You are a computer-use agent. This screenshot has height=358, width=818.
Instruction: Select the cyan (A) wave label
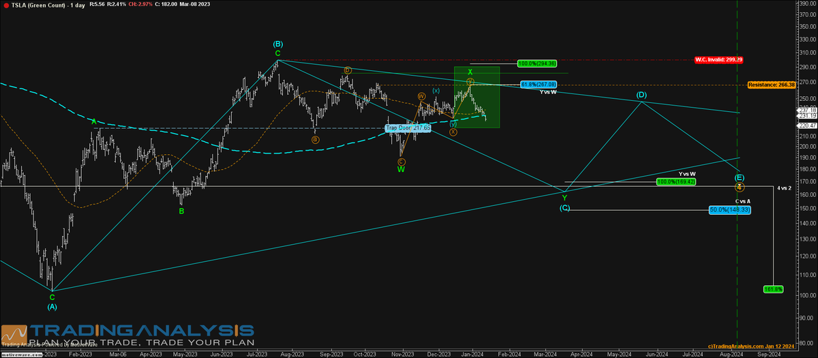(x=52, y=307)
